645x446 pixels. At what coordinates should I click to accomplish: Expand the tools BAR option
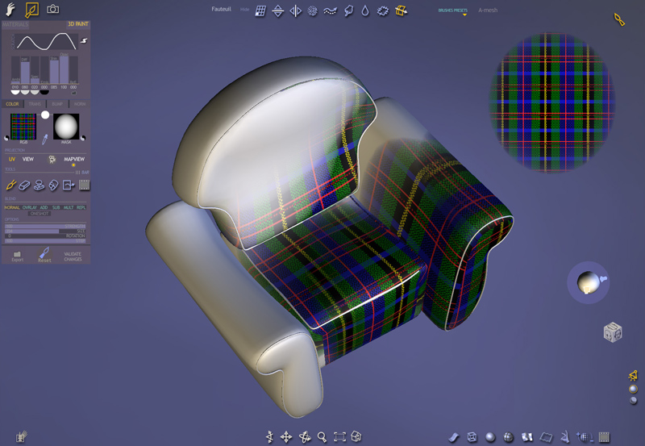(x=83, y=173)
